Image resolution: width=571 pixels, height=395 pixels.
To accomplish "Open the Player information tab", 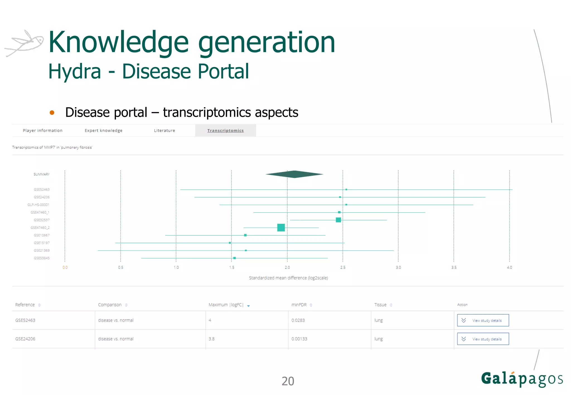I will coord(43,130).
